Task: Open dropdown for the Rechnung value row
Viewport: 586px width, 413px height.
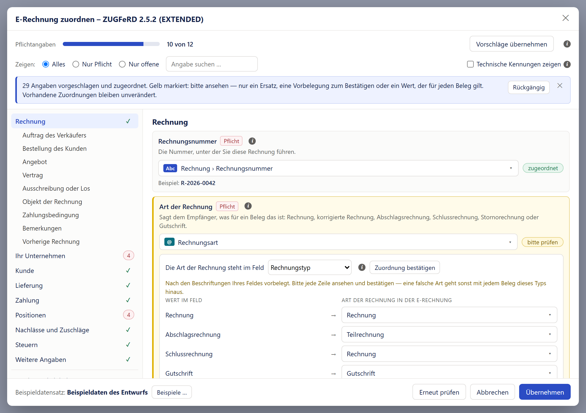Action: (x=449, y=315)
